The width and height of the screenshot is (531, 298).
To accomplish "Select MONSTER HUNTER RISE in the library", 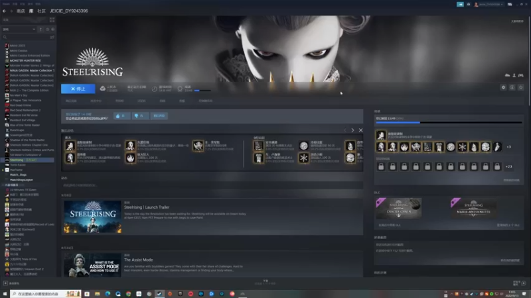I will [x=25, y=60].
